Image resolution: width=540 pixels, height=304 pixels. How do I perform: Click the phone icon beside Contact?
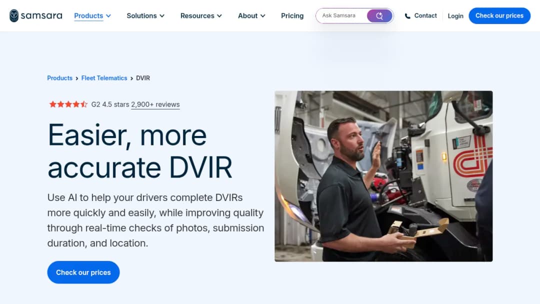click(x=407, y=16)
